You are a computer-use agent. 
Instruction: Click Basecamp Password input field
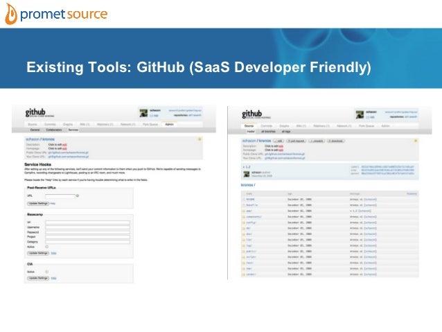tap(88, 232)
